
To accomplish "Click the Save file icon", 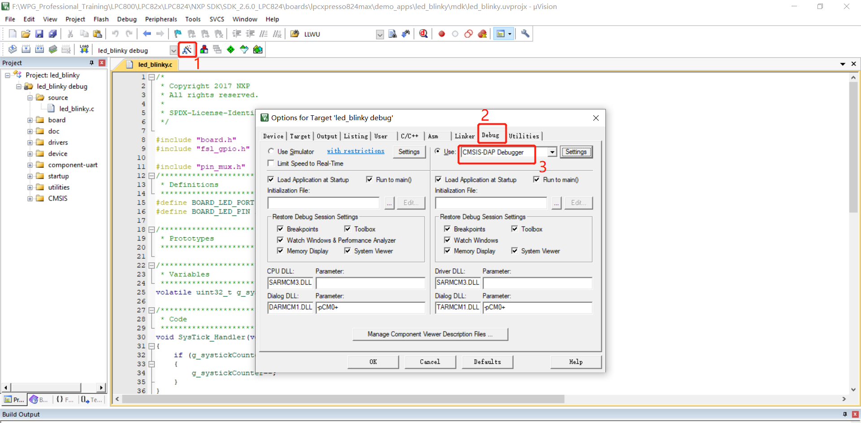I will [x=39, y=34].
